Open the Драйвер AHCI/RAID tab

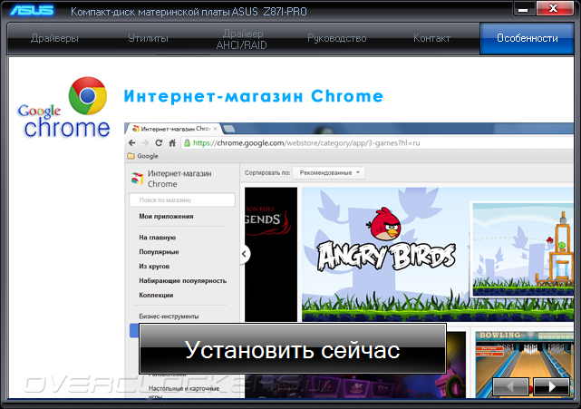[242, 39]
